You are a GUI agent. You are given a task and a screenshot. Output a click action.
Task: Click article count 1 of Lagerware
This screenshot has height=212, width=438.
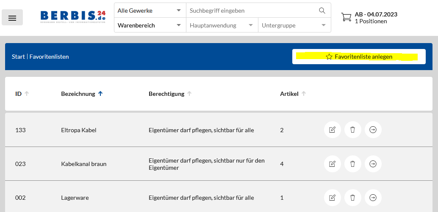[282, 198]
